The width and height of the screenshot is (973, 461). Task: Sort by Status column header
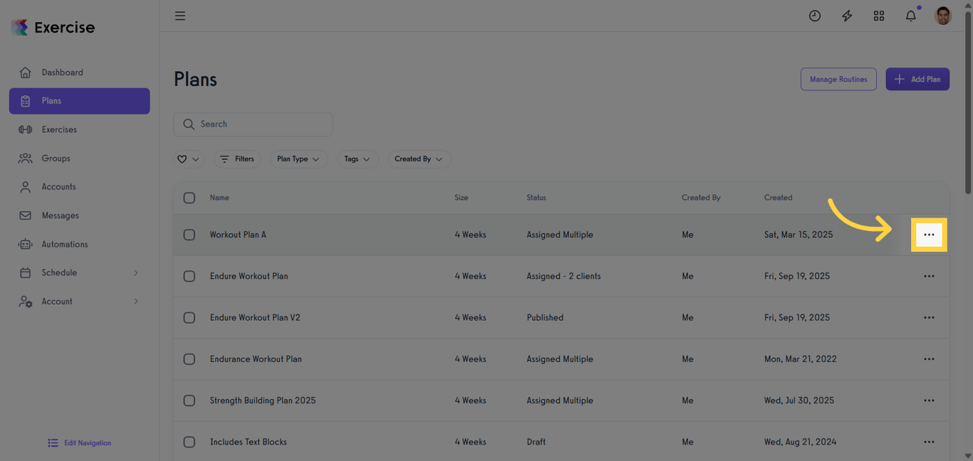tap(536, 198)
